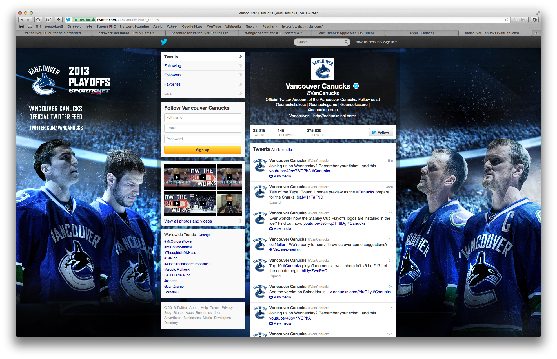Click the Safari back navigation arrow
This screenshot has height=359, width=557.
[x=22, y=20]
